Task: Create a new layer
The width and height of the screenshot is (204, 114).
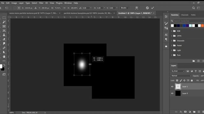Action: pyautogui.click(x=199, y=112)
